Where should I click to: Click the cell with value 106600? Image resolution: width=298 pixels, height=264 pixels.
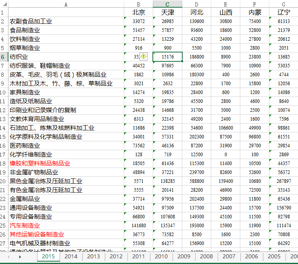tap(225, 128)
